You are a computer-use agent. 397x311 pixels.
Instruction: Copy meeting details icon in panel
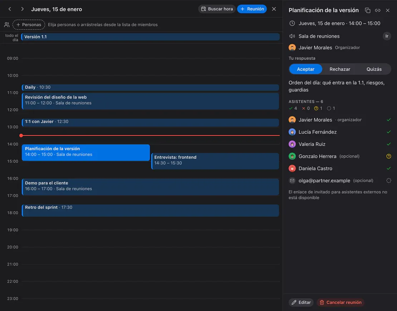coord(368,10)
